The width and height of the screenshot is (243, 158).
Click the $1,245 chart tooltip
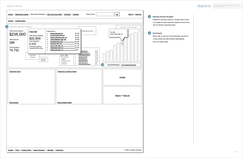click(x=119, y=33)
